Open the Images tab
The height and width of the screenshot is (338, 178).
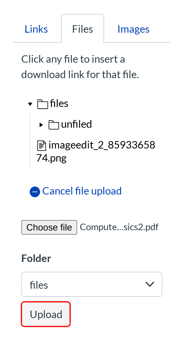click(133, 29)
